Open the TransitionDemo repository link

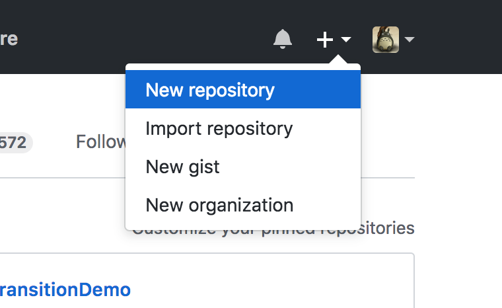click(65, 289)
